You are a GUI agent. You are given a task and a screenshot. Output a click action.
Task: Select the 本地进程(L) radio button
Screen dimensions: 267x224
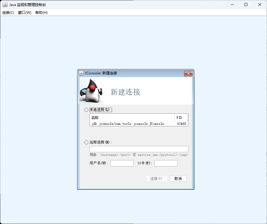tap(86, 110)
